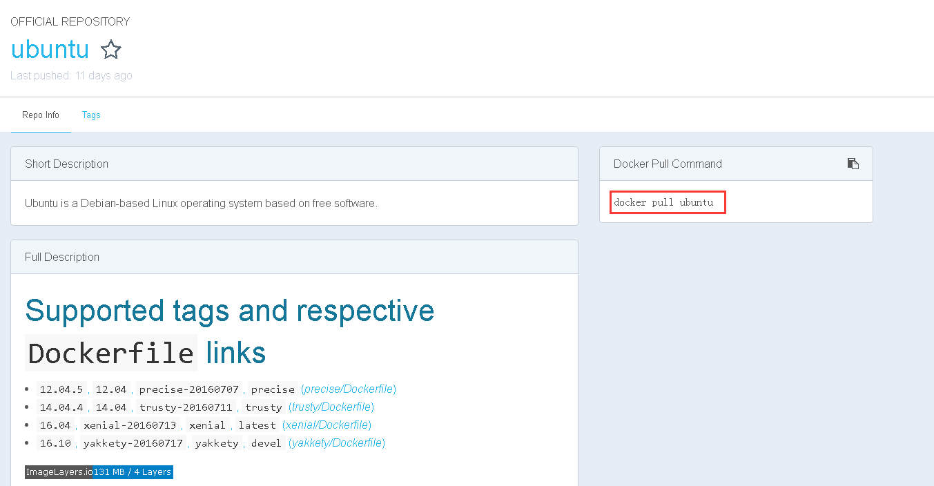The width and height of the screenshot is (934, 486).
Task: Click the xenial-20160713 tag
Action: (130, 425)
